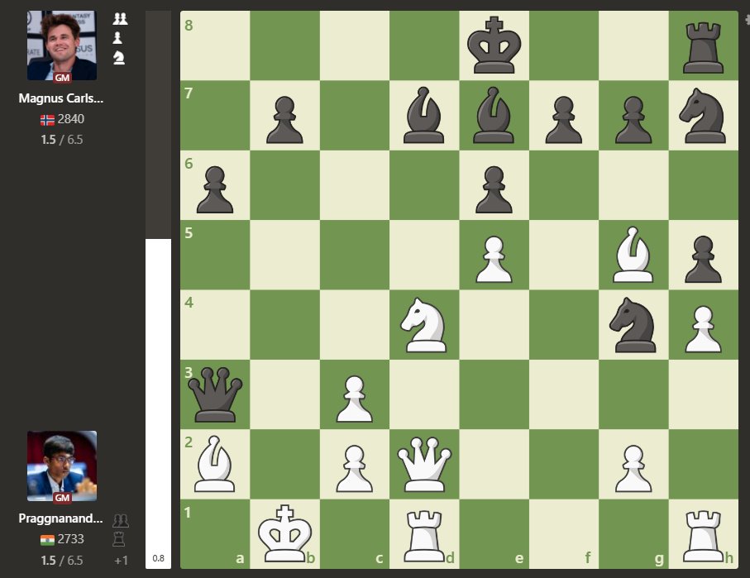Click the evaluation bar showing 0.8
Viewport: 750px width, 578px height.
(158, 289)
